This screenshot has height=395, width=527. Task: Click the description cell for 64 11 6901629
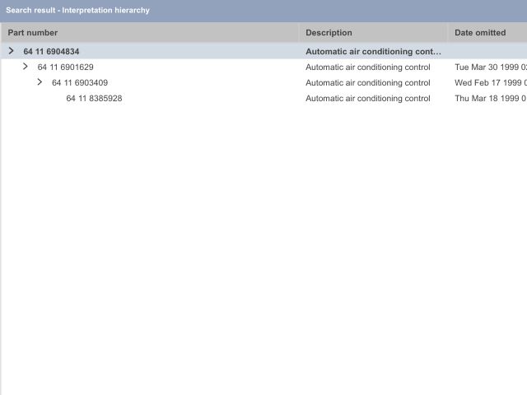tap(367, 67)
